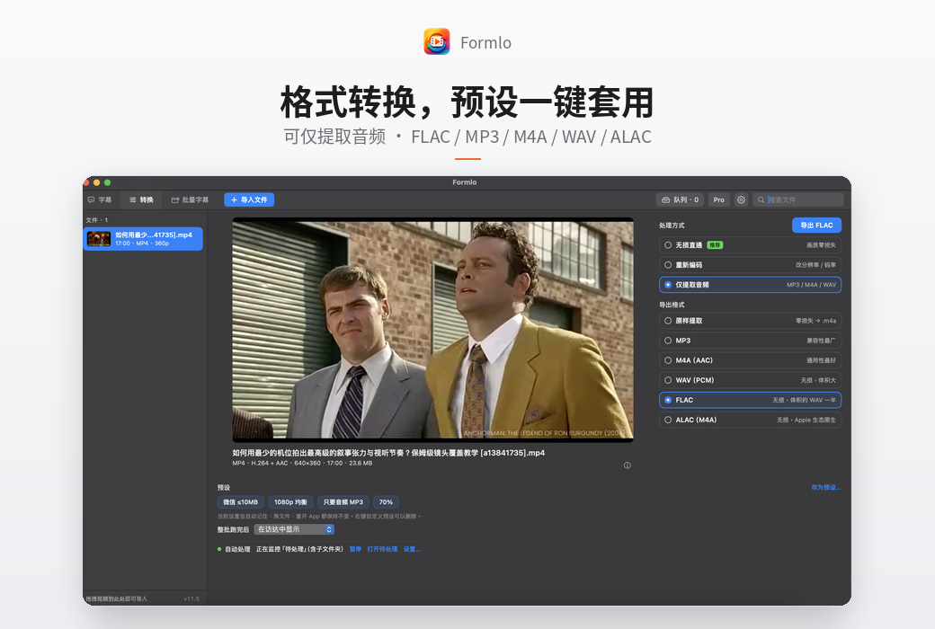Screen dimensions: 935x629
Task: Click the video preview frame
Action: tap(433, 330)
